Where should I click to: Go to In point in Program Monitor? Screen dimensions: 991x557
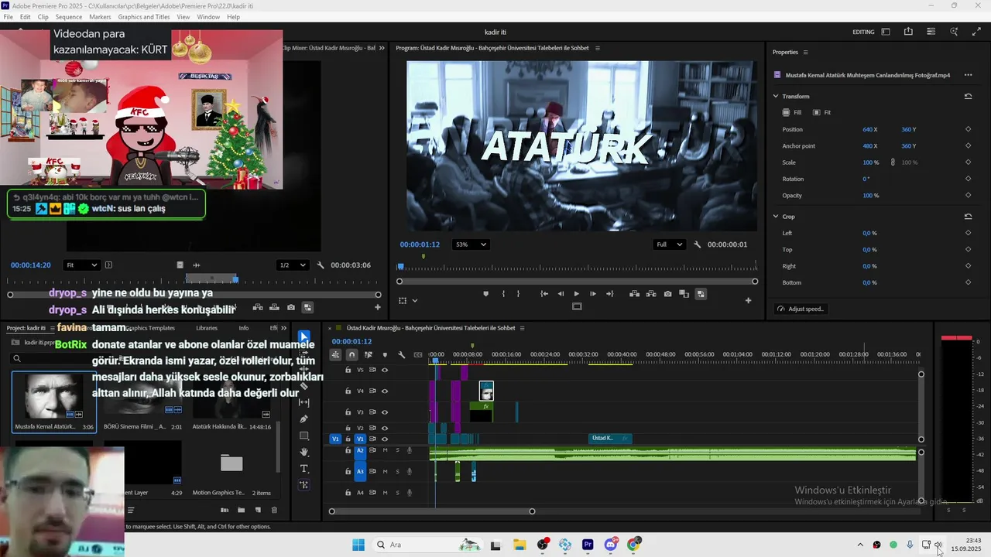coord(544,294)
